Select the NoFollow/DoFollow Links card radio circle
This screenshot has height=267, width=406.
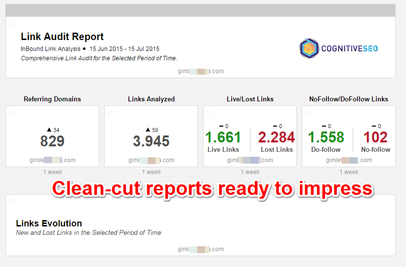pos(308,113)
